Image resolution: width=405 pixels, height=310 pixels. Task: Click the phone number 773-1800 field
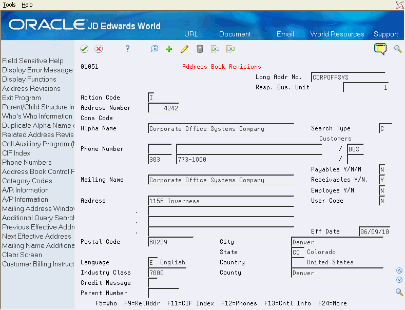(x=249, y=160)
